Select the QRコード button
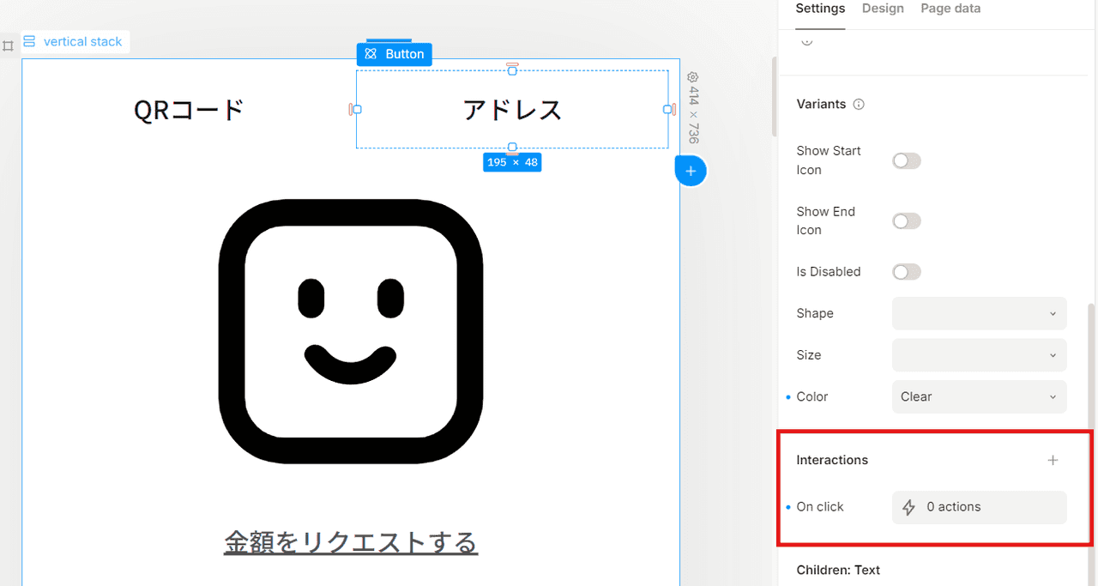Image resolution: width=1098 pixels, height=586 pixels. 190,110
